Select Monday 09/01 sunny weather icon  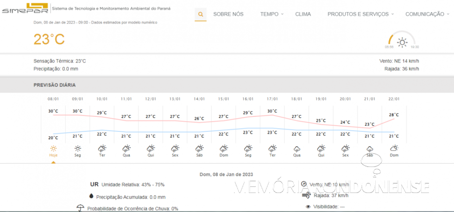click(x=78, y=148)
